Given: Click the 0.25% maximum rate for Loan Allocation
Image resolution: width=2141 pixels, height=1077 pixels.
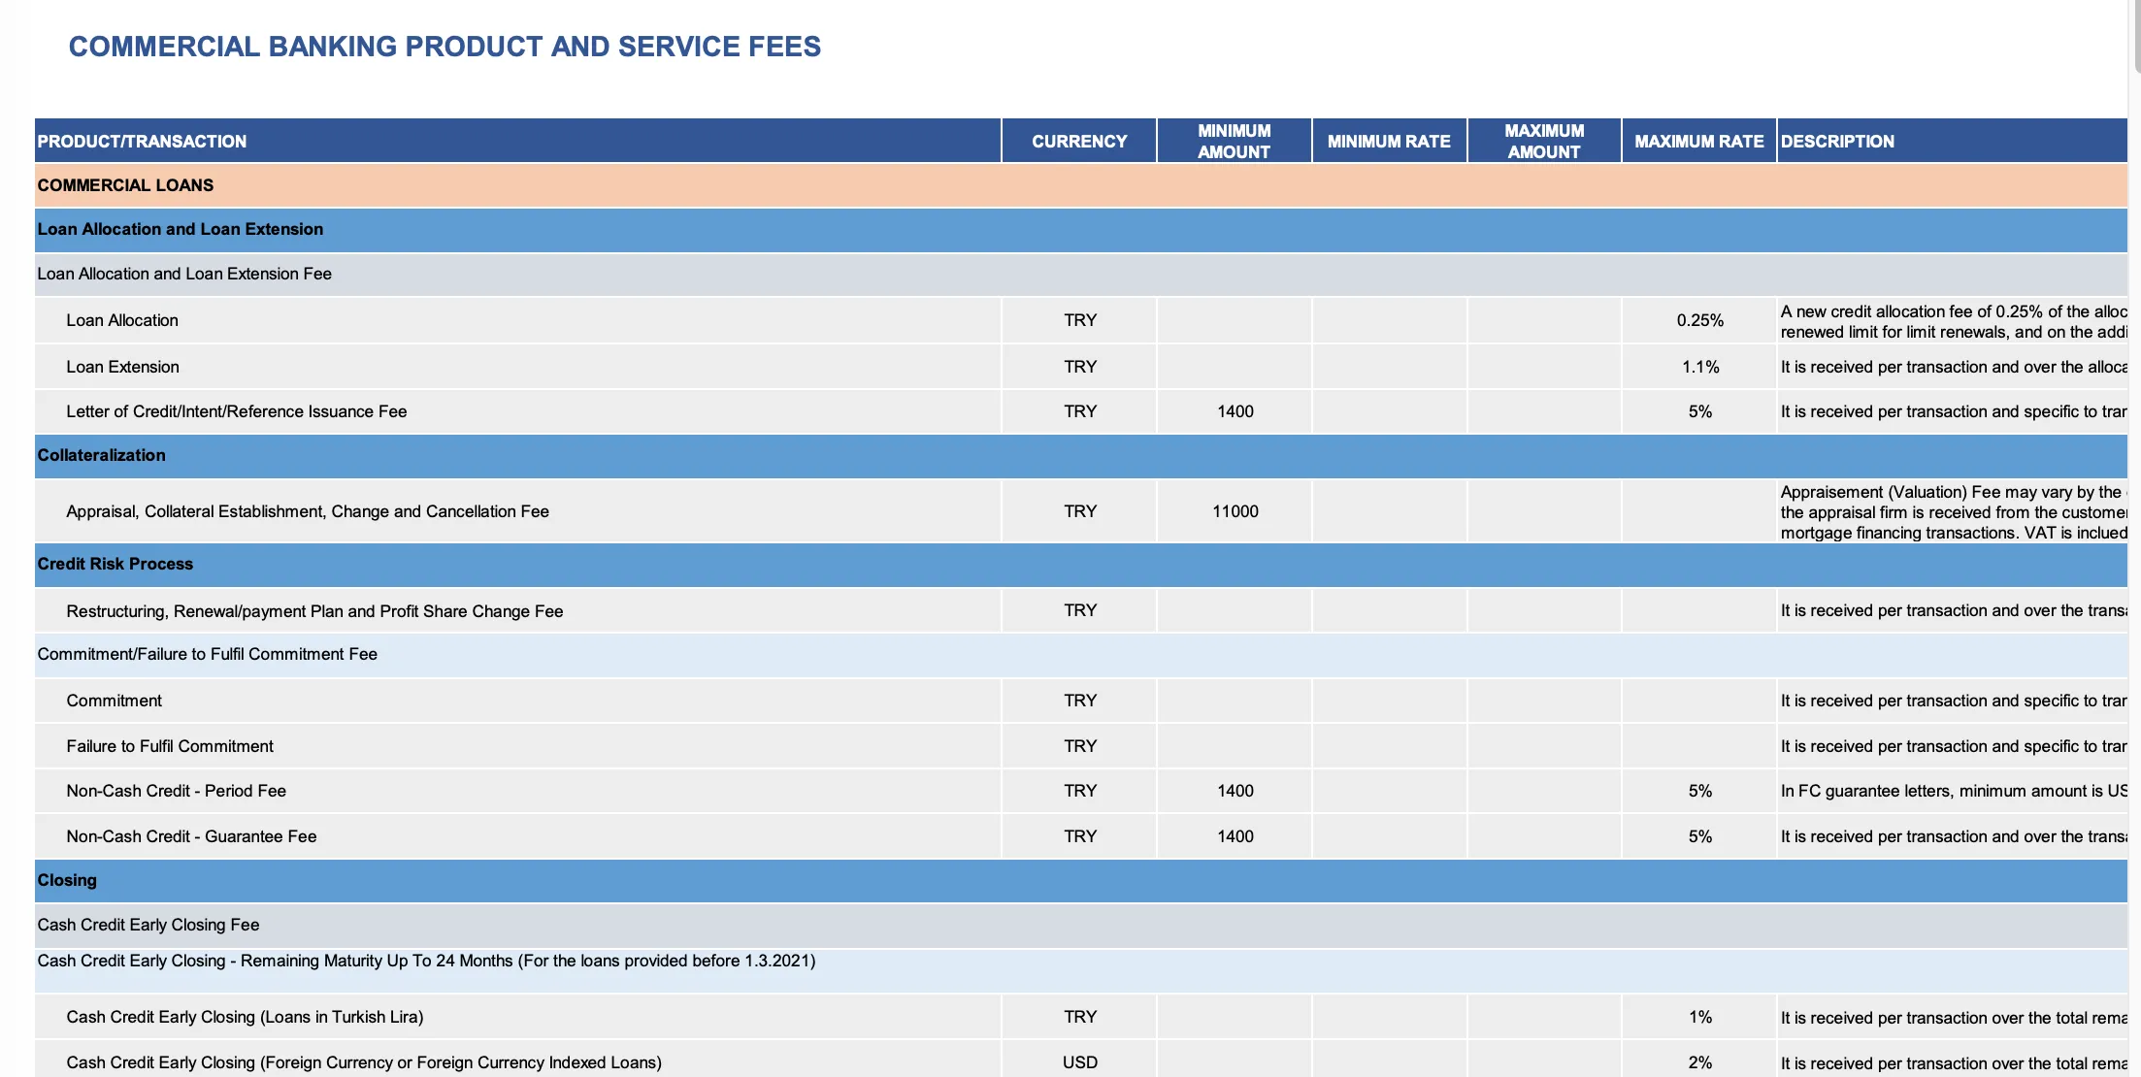Looking at the screenshot, I should tap(1699, 320).
